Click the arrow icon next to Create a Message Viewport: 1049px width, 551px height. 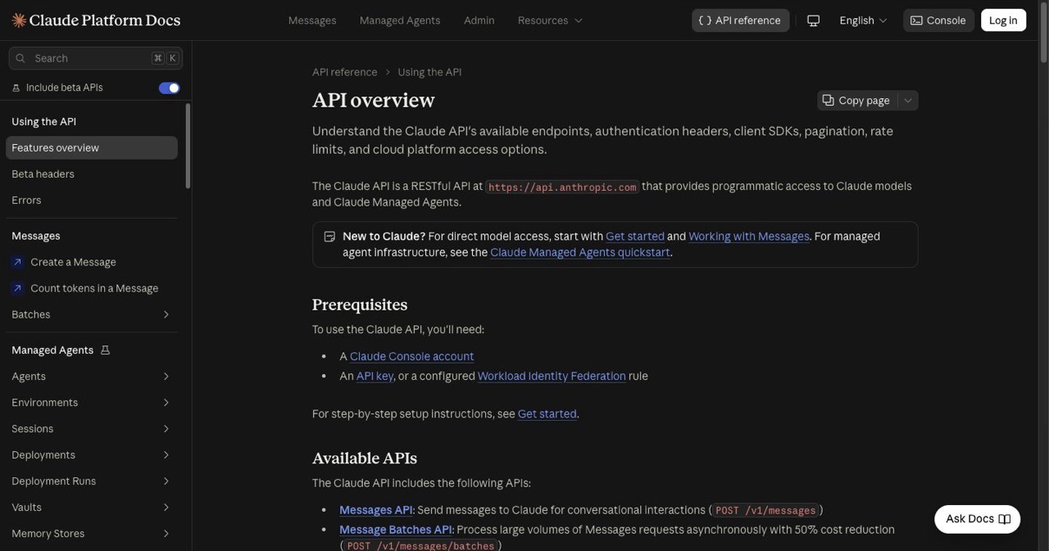(x=17, y=262)
